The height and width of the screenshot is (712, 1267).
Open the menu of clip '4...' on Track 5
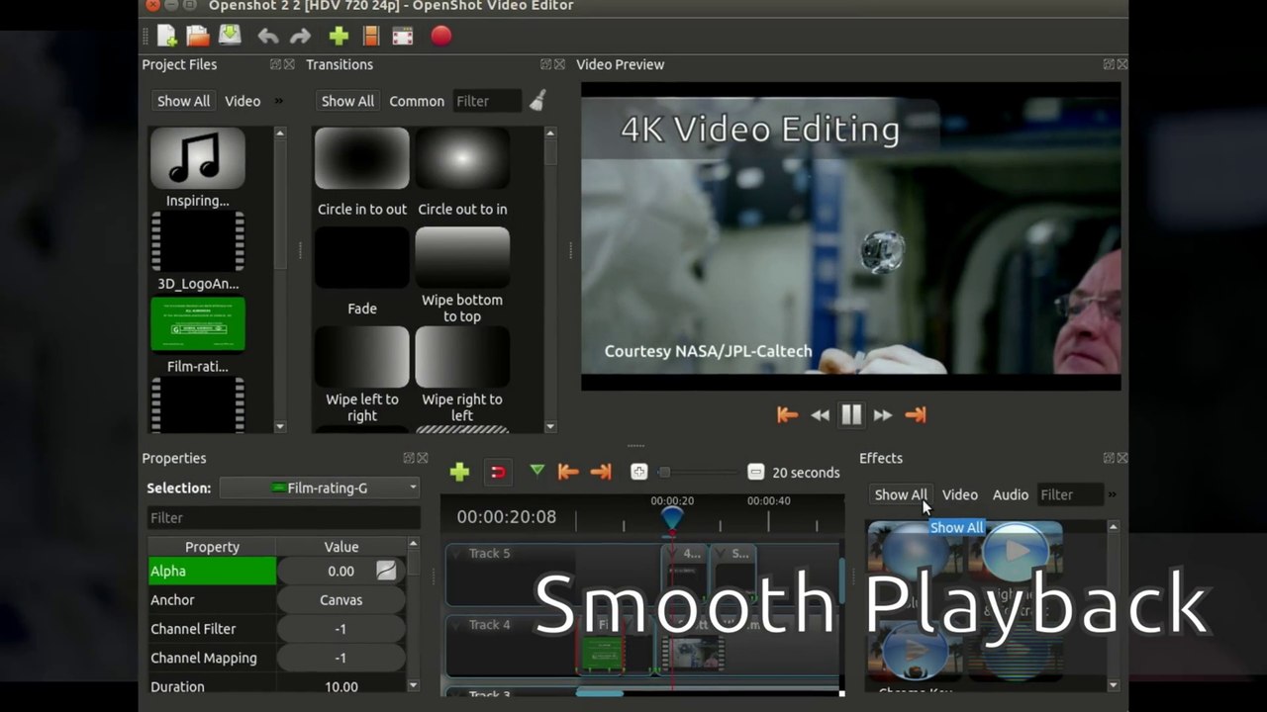point(672,554)
